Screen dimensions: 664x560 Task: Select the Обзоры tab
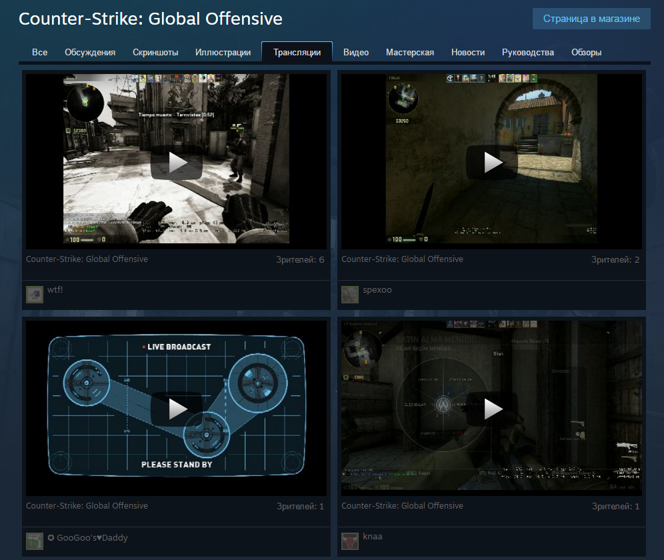586,52
